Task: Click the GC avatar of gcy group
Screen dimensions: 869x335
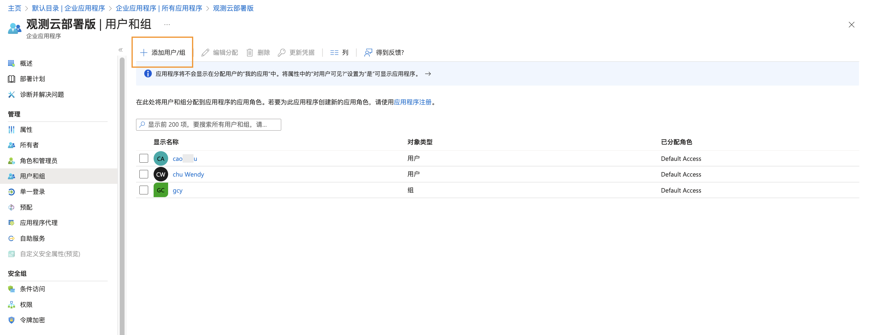Action: point(161,190)
